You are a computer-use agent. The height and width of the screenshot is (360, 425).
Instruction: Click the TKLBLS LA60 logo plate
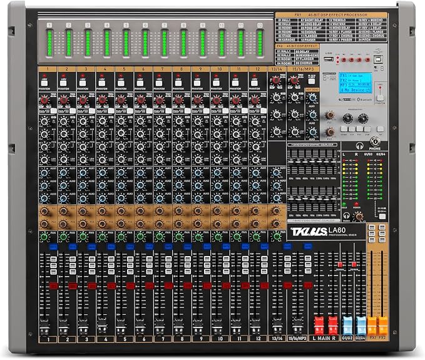coord(326,232)
